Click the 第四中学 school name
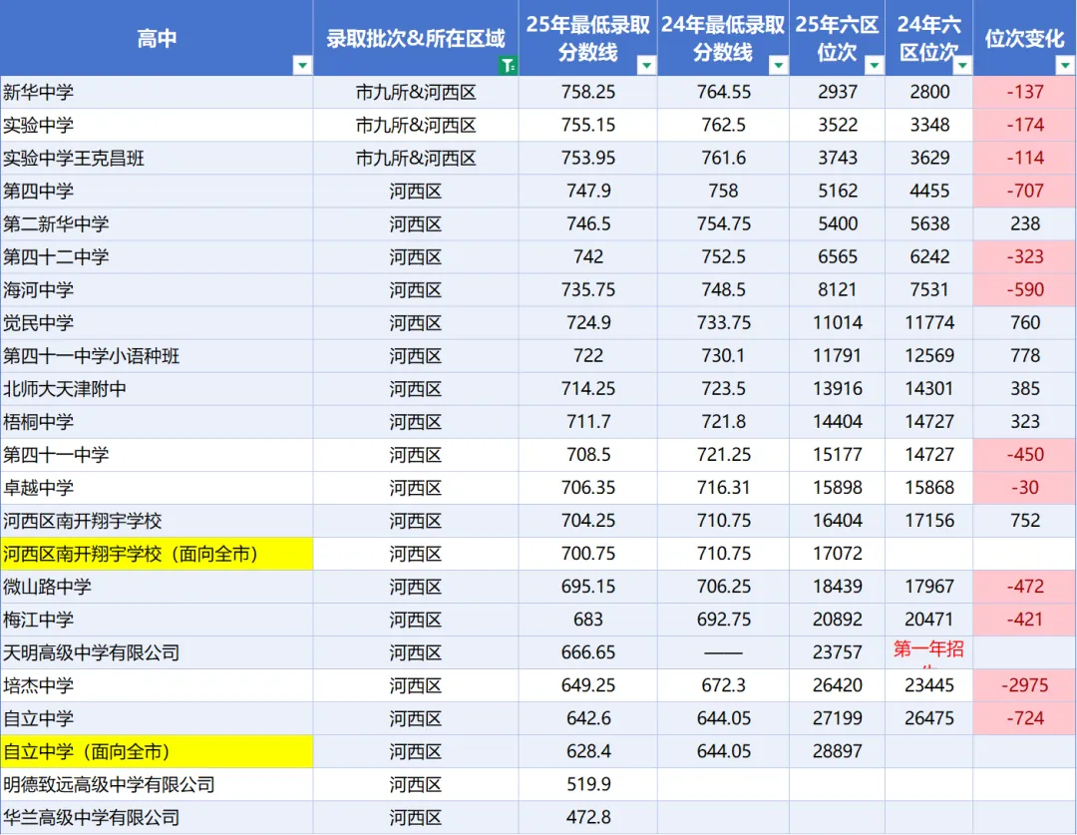Screen dimensions: 1077x835 [39, 192]
